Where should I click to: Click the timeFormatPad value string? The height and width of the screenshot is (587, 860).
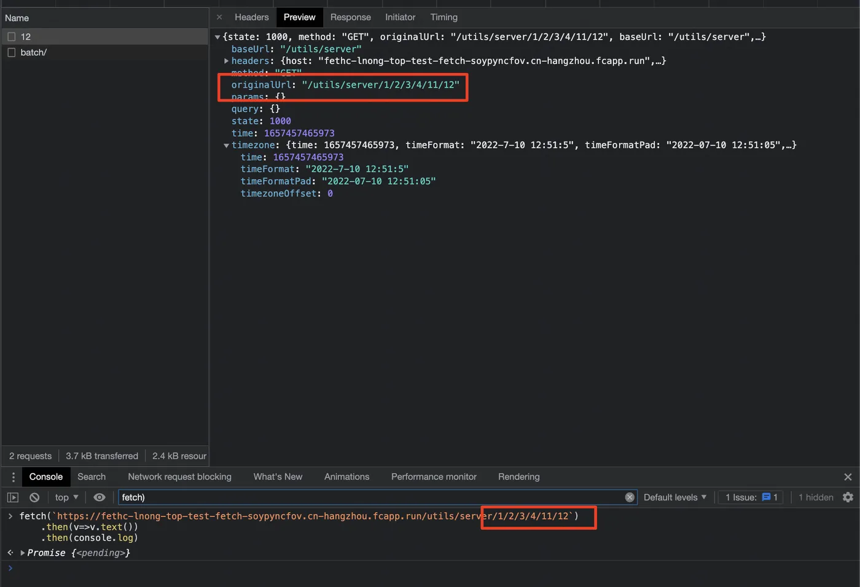pyautogui.click(x=378, y=181)
